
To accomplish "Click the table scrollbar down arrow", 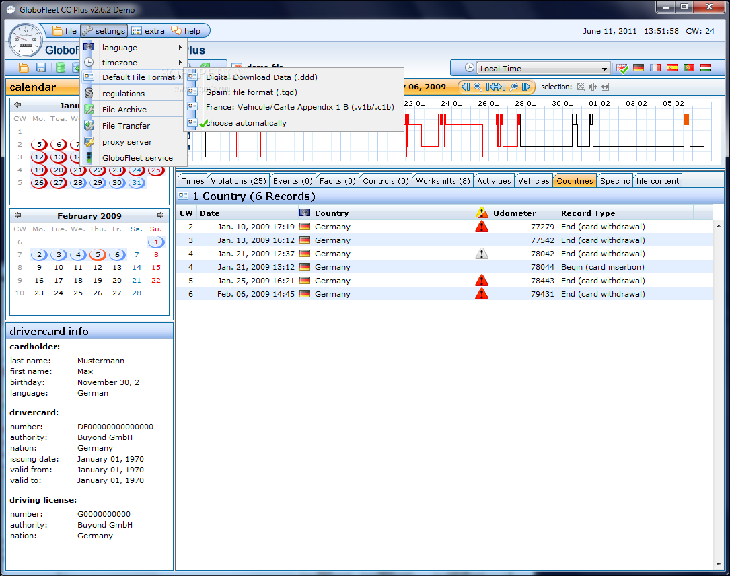I will (x=719, y=565).
